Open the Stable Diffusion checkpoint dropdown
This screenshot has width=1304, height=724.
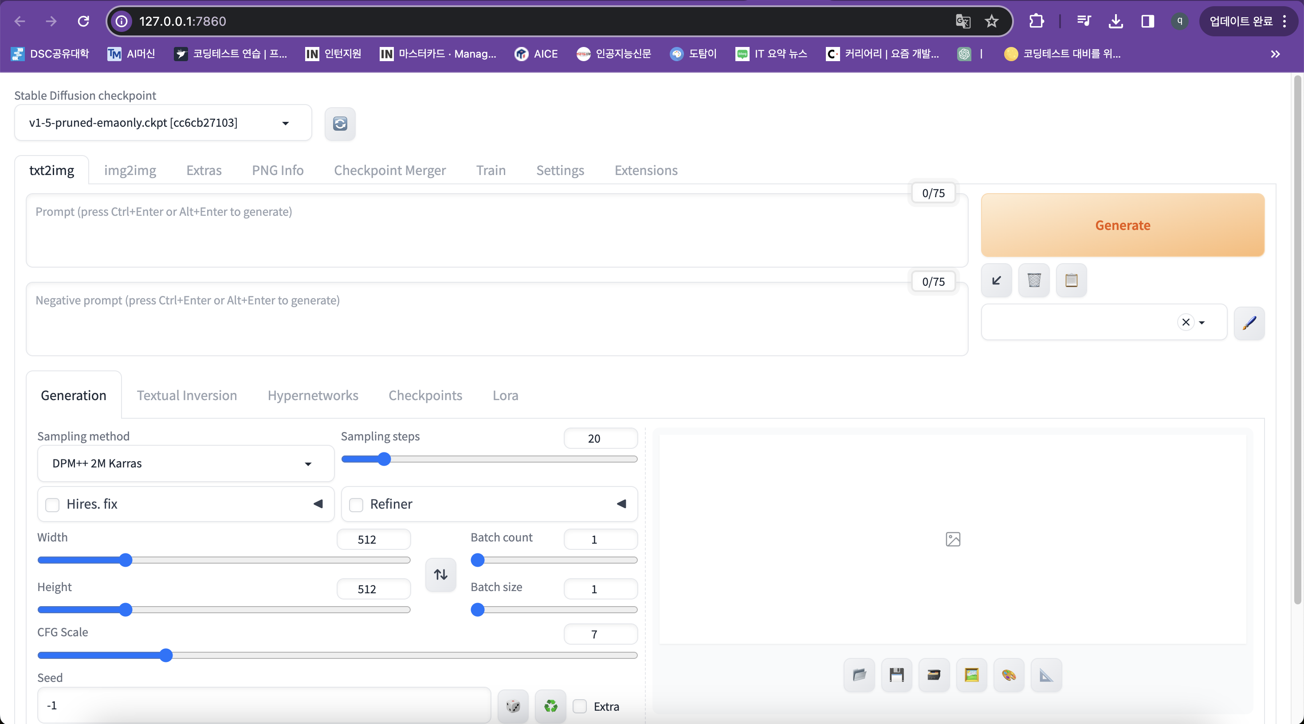(x=162, y=123)
